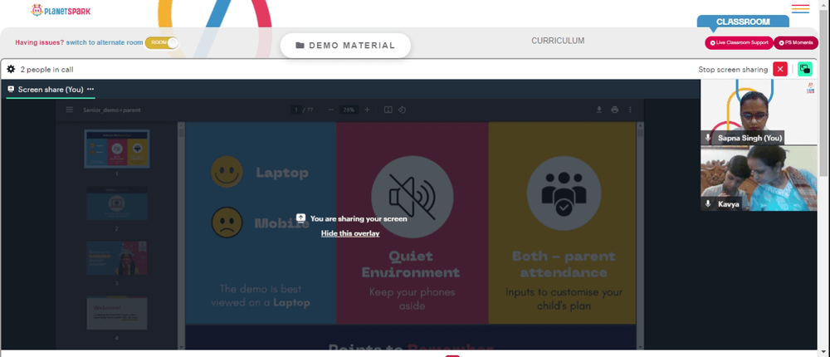Click 'Senior_demo+parent' document title
The width and height of the screenshot is (830, 357).
[x=112, y=110]
